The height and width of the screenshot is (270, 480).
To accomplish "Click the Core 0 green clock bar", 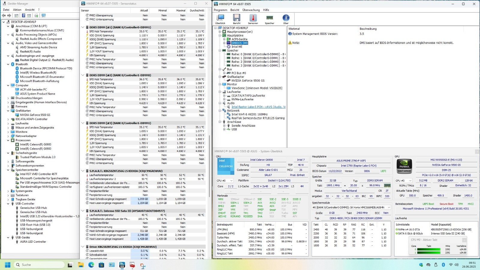I will (428, 249).
